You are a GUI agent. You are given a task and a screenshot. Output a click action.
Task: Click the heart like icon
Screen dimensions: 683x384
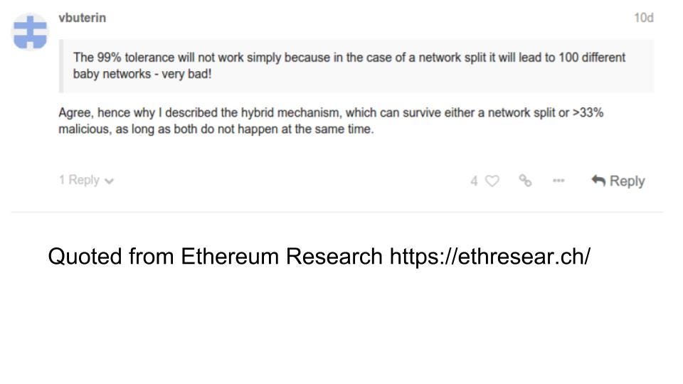tap(492, 181)
